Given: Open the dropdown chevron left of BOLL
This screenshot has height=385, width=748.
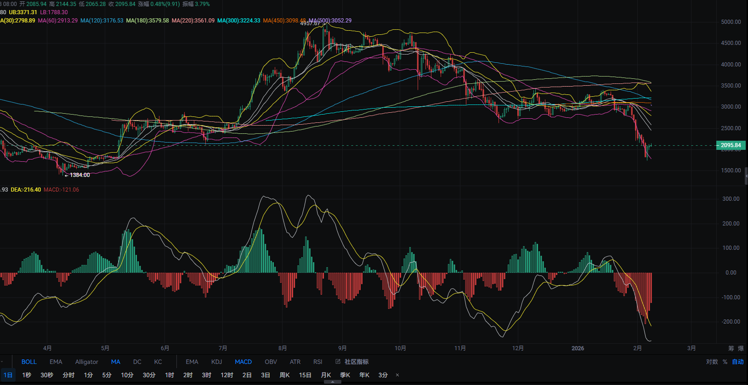Looking at the screenshot, I should (x=2, y=362).
